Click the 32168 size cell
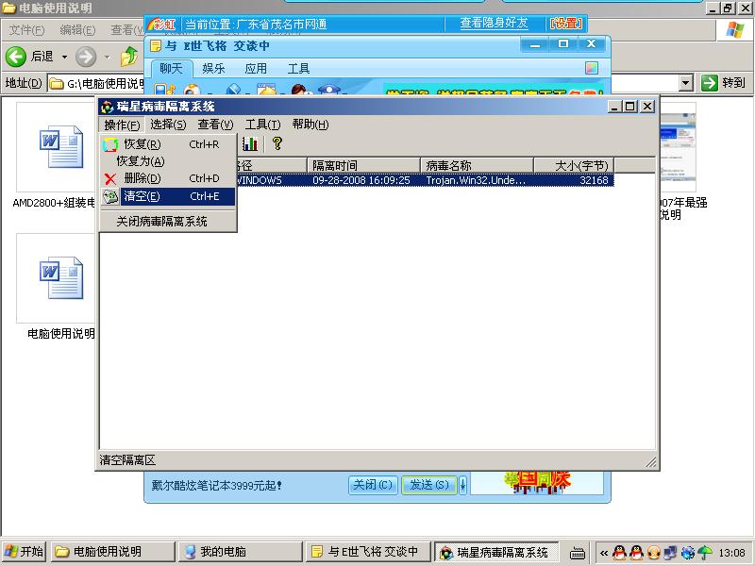755x566 pixels. 594,180
